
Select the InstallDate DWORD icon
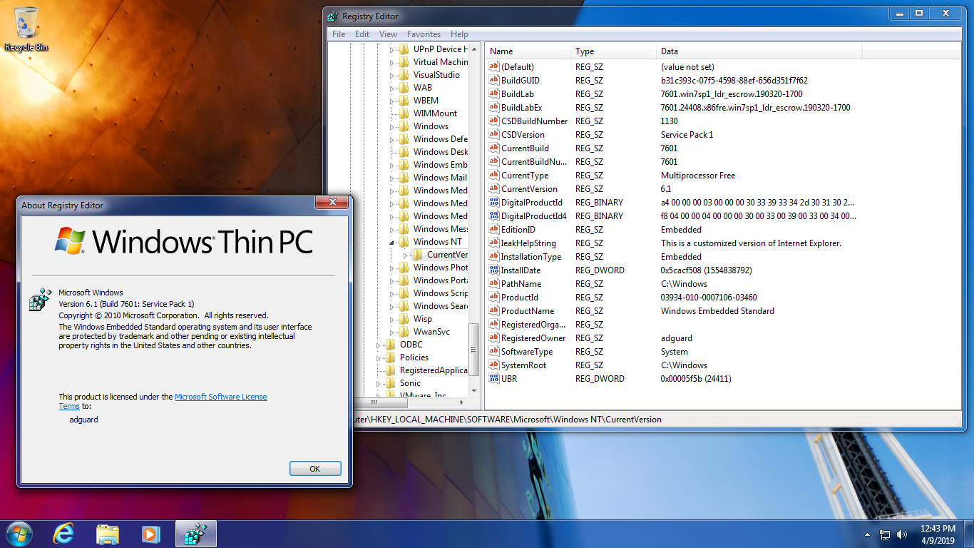494,270
